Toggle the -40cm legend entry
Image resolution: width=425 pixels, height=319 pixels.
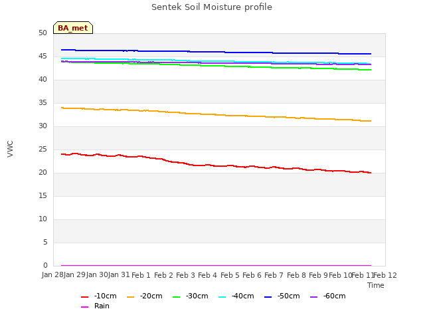click(236, 296)
